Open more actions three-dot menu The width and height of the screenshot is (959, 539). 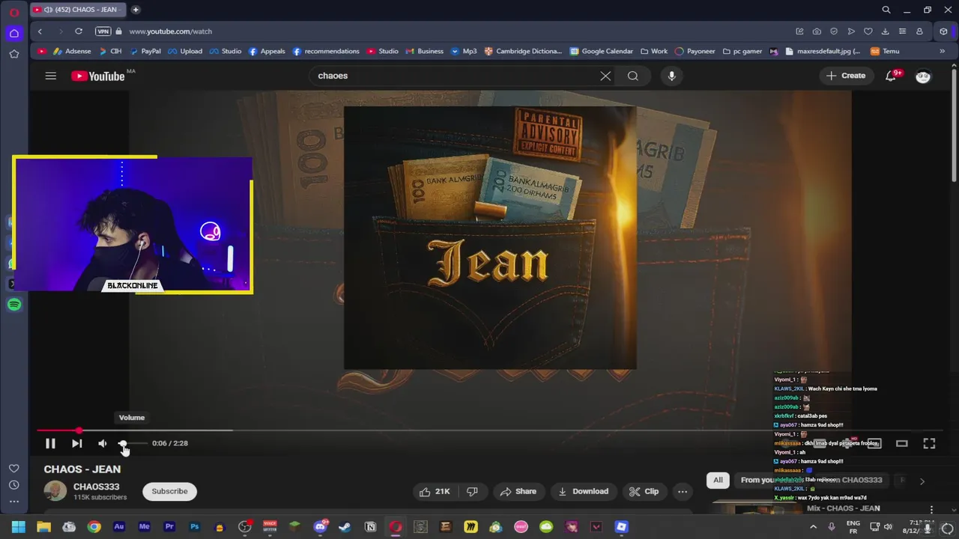pos(682,491)
